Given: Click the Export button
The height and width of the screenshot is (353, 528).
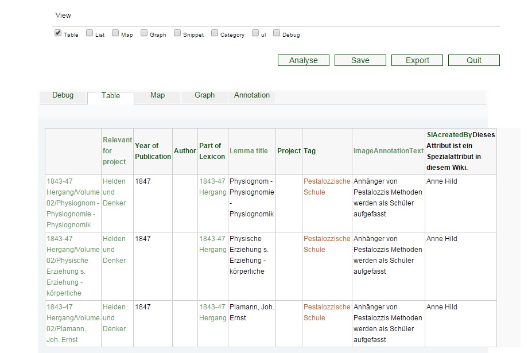Looking at the screenshot, I should tap(417, 60).
